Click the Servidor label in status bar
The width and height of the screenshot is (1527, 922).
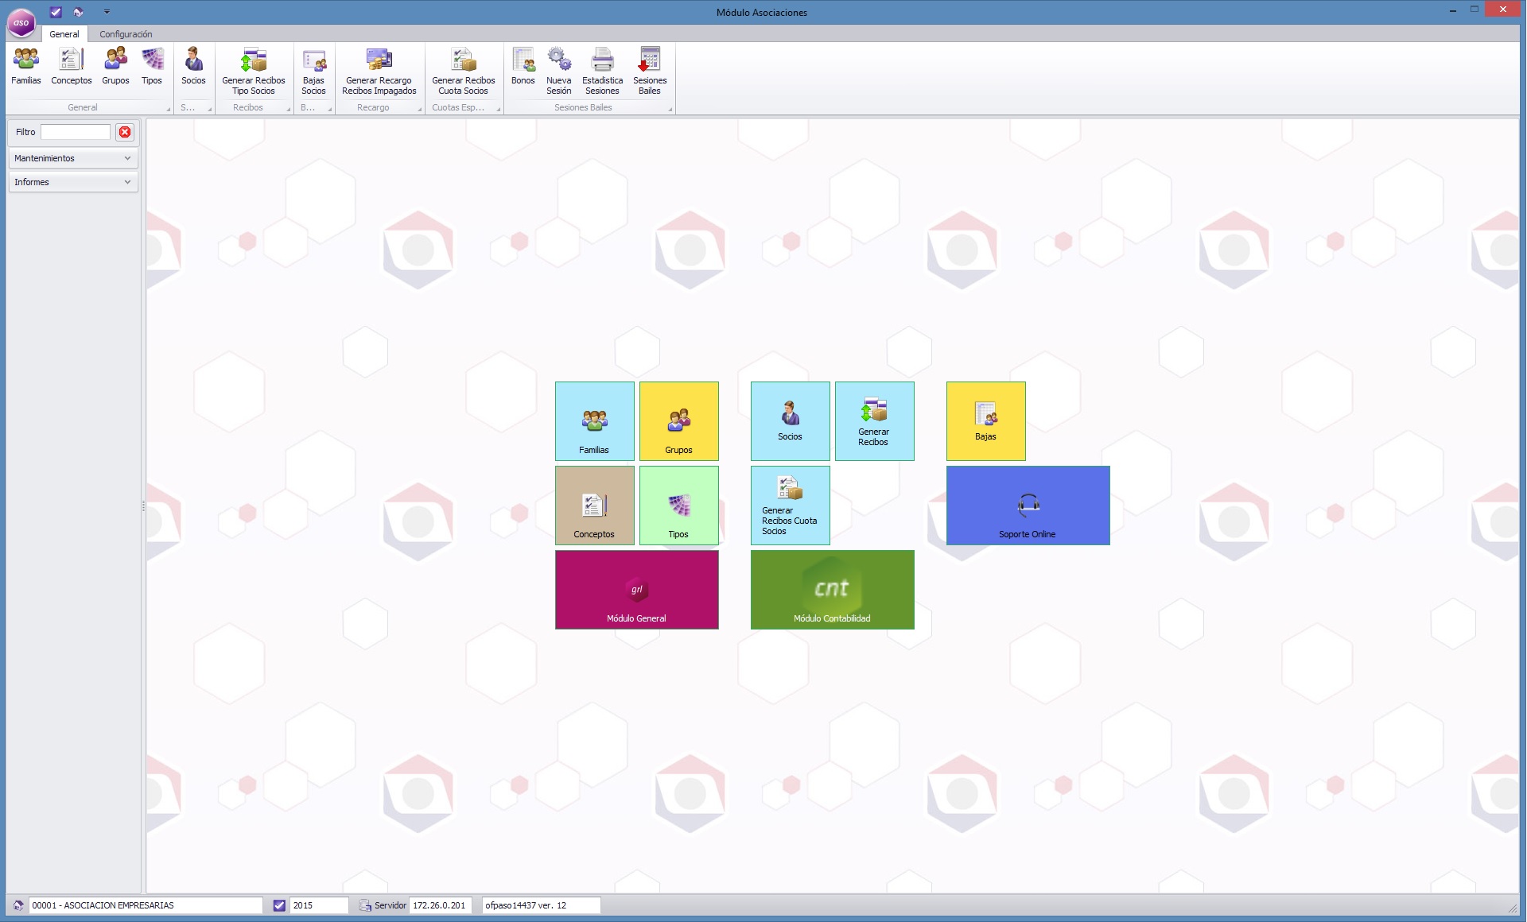(390, 905)
